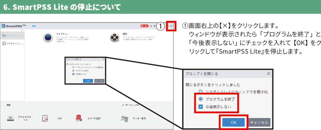Open the デバイスマネージャ device manager icon
This screenshot has height=130, width=321.
[x=10, y=118]
